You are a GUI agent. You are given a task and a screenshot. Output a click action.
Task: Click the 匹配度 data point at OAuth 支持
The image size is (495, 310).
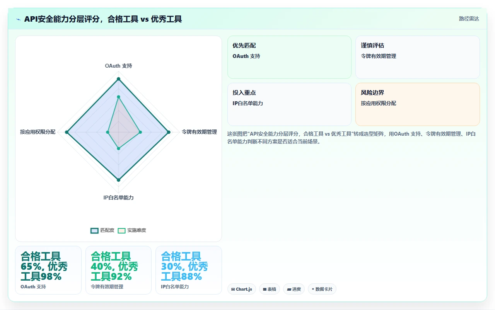(118, 79)
